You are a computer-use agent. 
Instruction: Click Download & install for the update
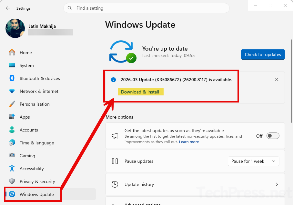(141, 92)
